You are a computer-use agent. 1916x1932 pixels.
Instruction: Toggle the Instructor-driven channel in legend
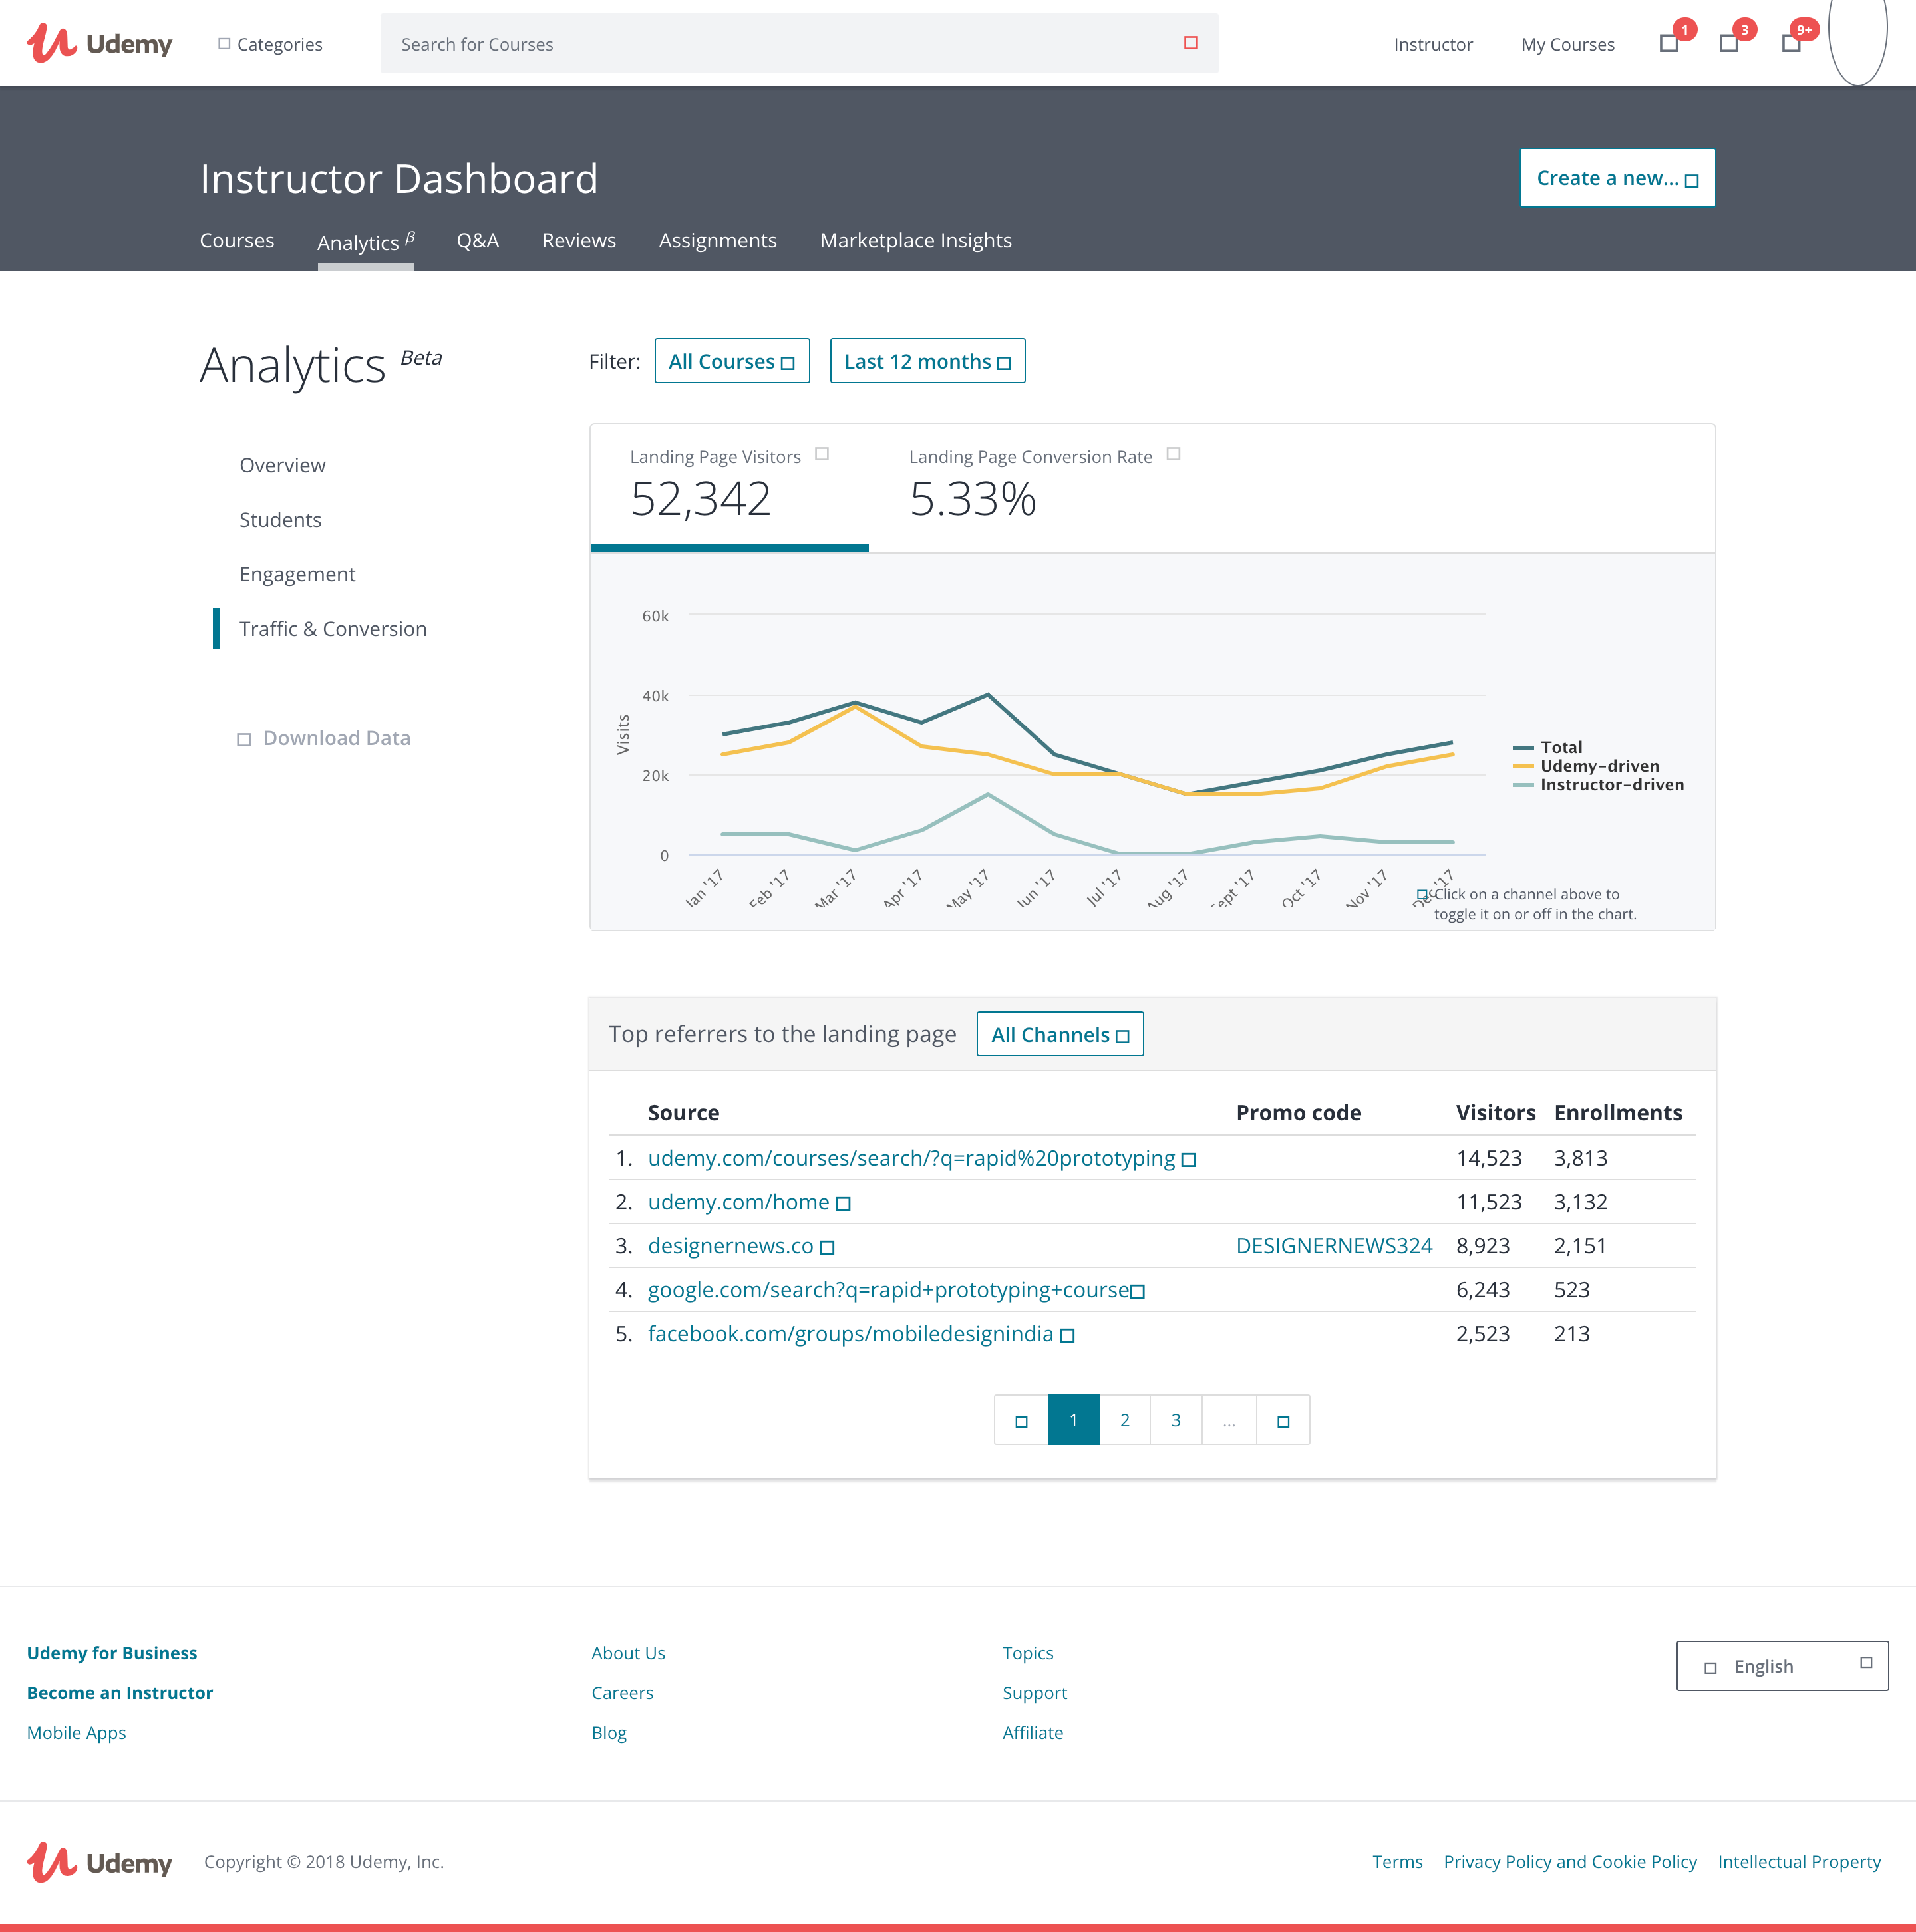[1598, 785]
